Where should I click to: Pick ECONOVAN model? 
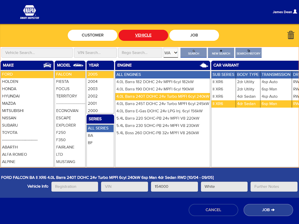click(70, 111)
